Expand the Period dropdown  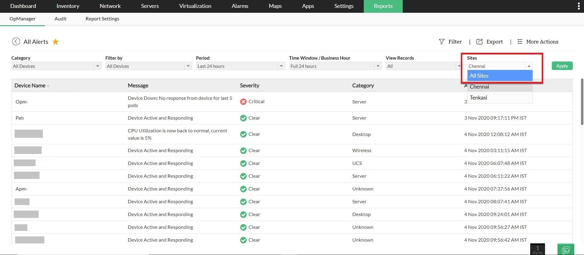(281, 66)
